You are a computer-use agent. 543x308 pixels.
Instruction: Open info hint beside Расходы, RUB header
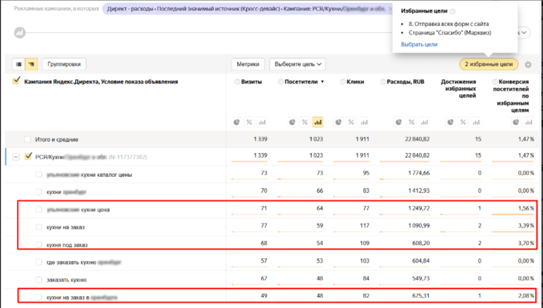(x=383, y=82)
